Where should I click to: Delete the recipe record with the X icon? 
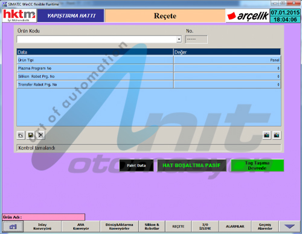40,135
